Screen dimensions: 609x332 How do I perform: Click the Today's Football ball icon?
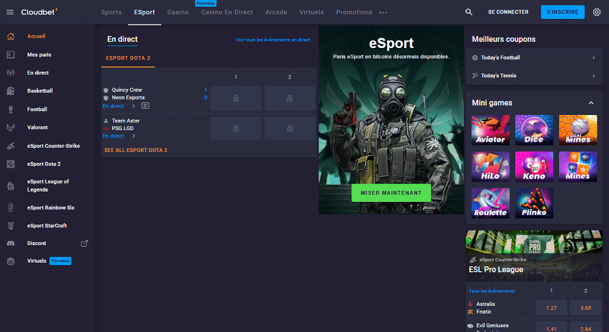pyautogui.click(x=474, y=57)
